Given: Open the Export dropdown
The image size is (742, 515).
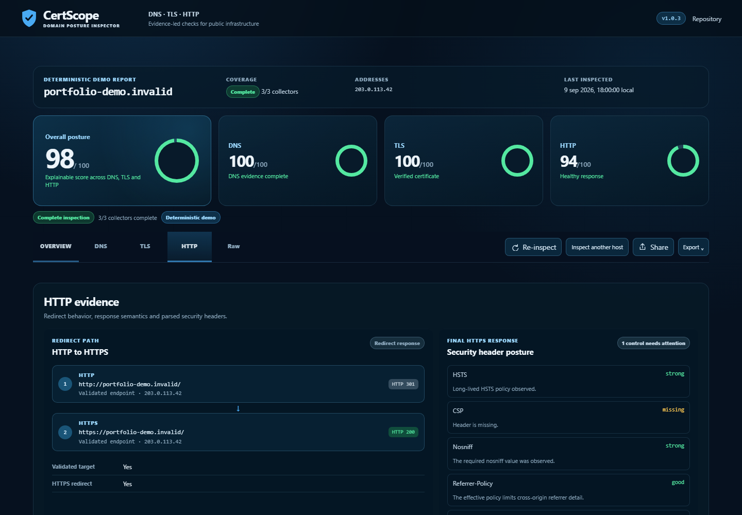Looking at the screenshot, I should click(693, 247).
